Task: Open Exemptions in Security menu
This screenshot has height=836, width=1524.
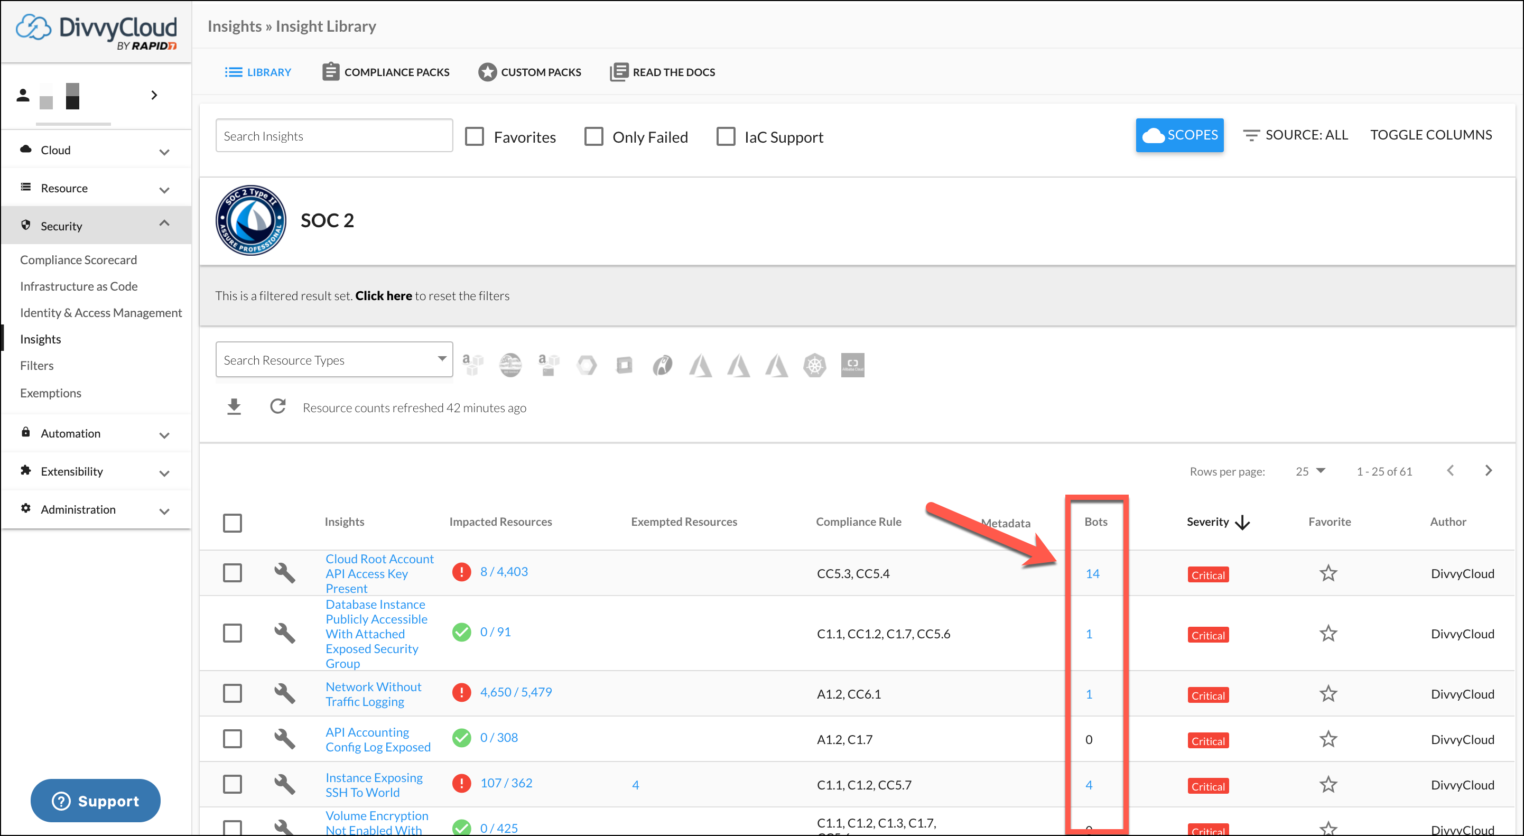Action: tap(50, 393)
